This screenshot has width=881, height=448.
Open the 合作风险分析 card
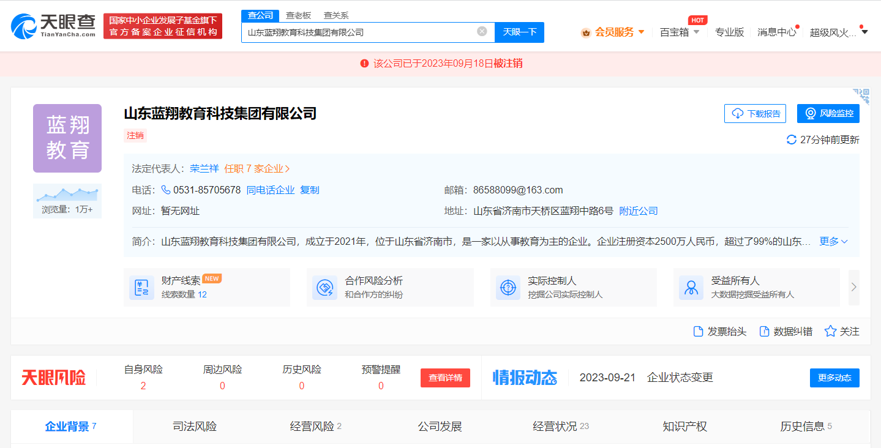click(389, 287)
